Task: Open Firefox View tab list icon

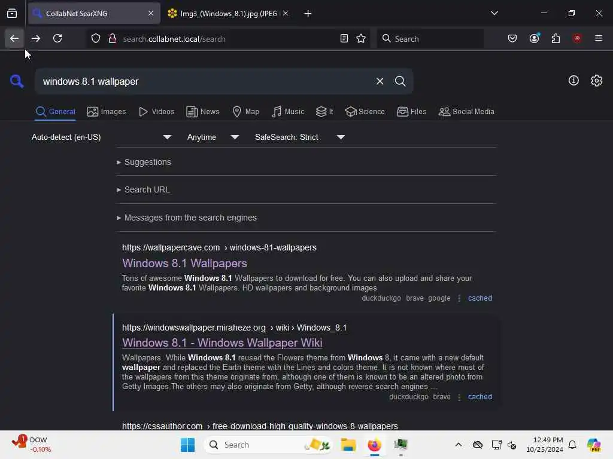Action: point(12,14)
